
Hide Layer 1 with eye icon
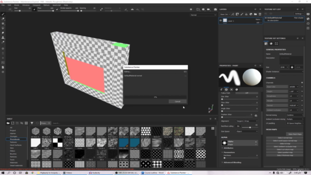click(x=221, y=20)
